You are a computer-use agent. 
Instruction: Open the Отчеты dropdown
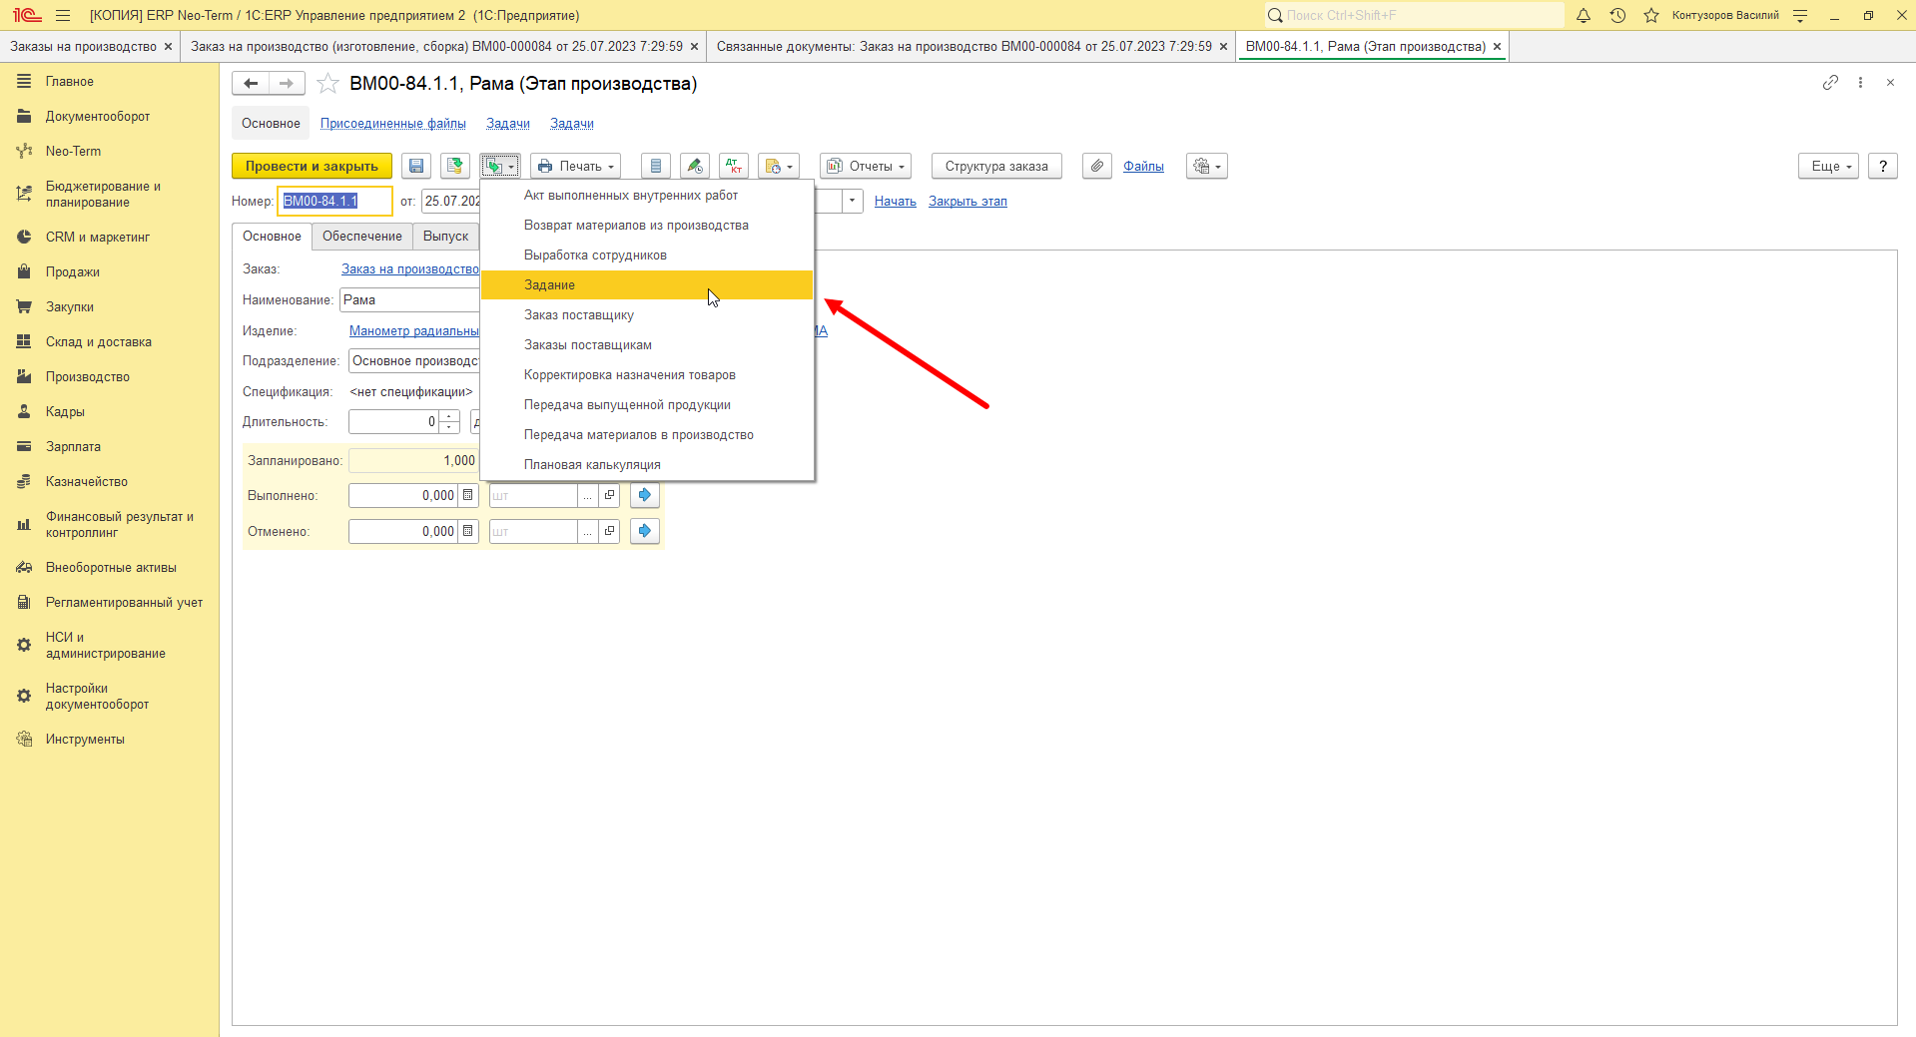(866, 167)
